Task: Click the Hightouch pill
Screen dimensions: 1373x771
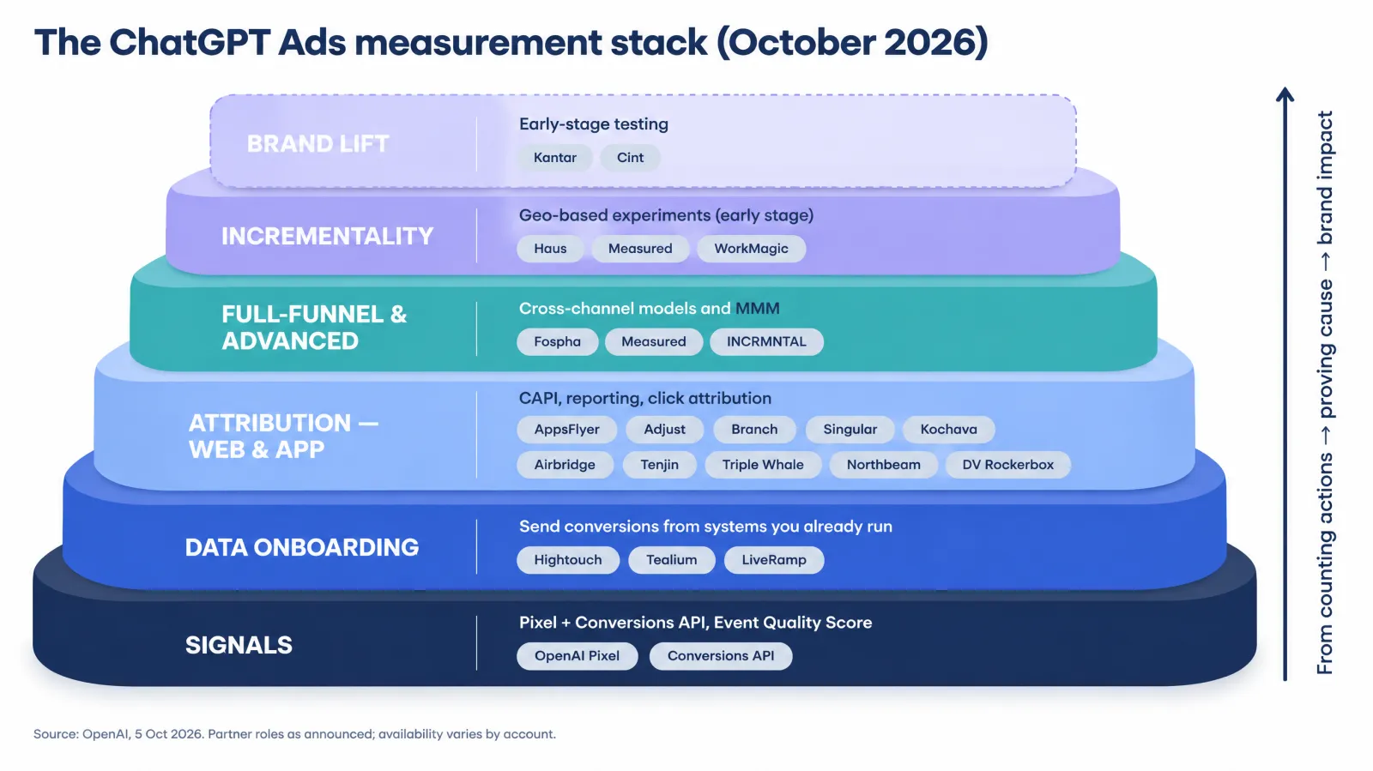Action: 567,560
